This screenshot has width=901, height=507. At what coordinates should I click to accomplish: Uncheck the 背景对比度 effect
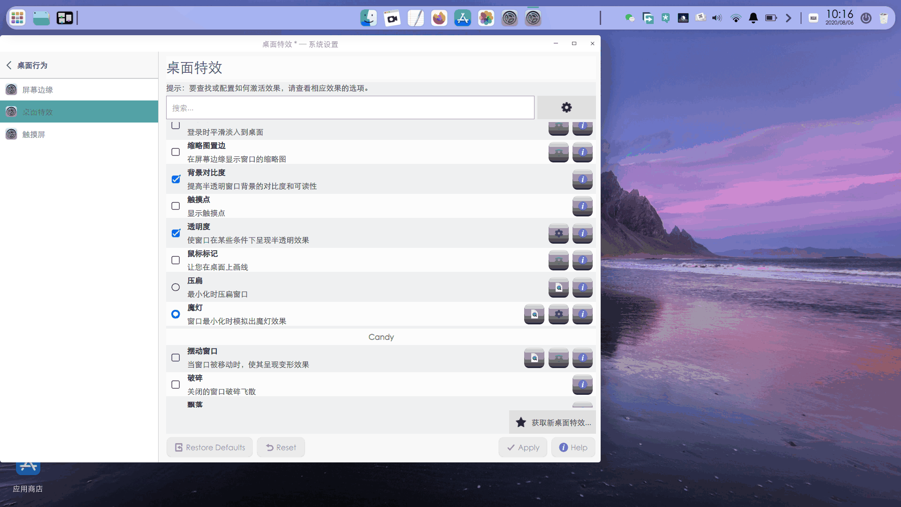[x=175, y=179]
